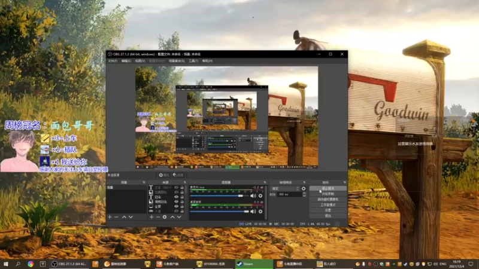Open the 文件(F) menu in OBS
Screen dimensions: 479x269
click(x=113, y=61)
